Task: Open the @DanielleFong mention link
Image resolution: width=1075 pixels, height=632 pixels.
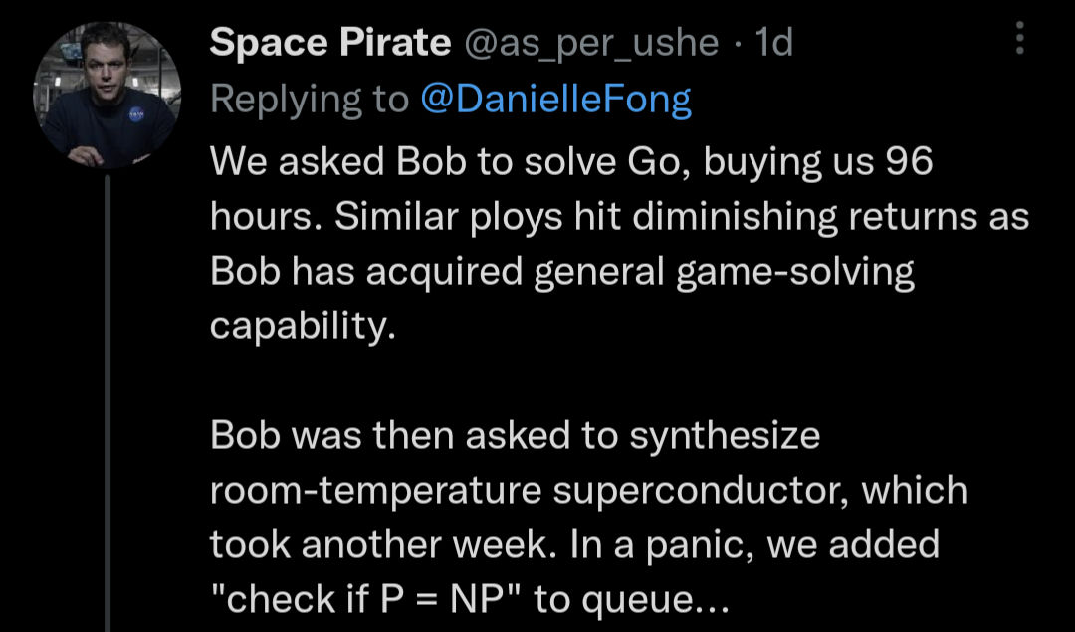Action: click(x=555, y=100)
